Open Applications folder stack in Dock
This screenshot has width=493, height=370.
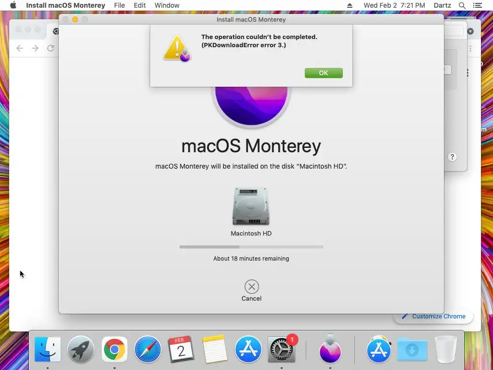[379, 349]
